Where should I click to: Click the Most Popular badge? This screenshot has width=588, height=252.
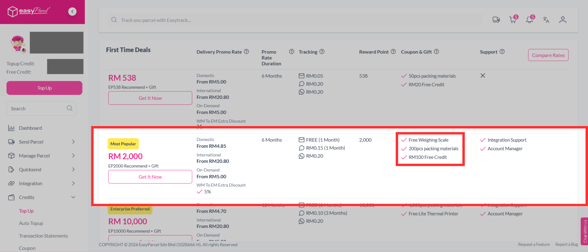(123, 144)
